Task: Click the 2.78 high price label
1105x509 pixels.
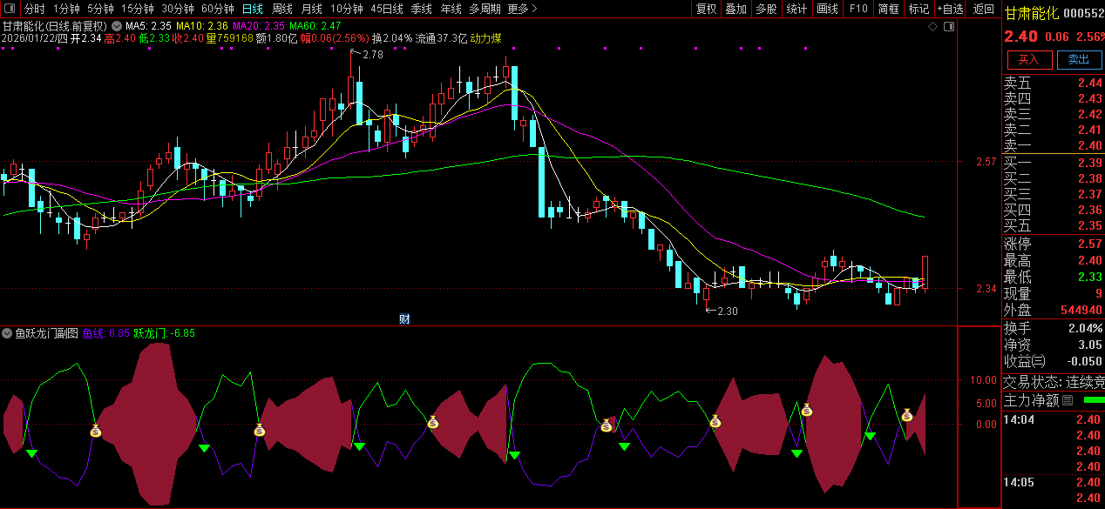Action: 372,55
